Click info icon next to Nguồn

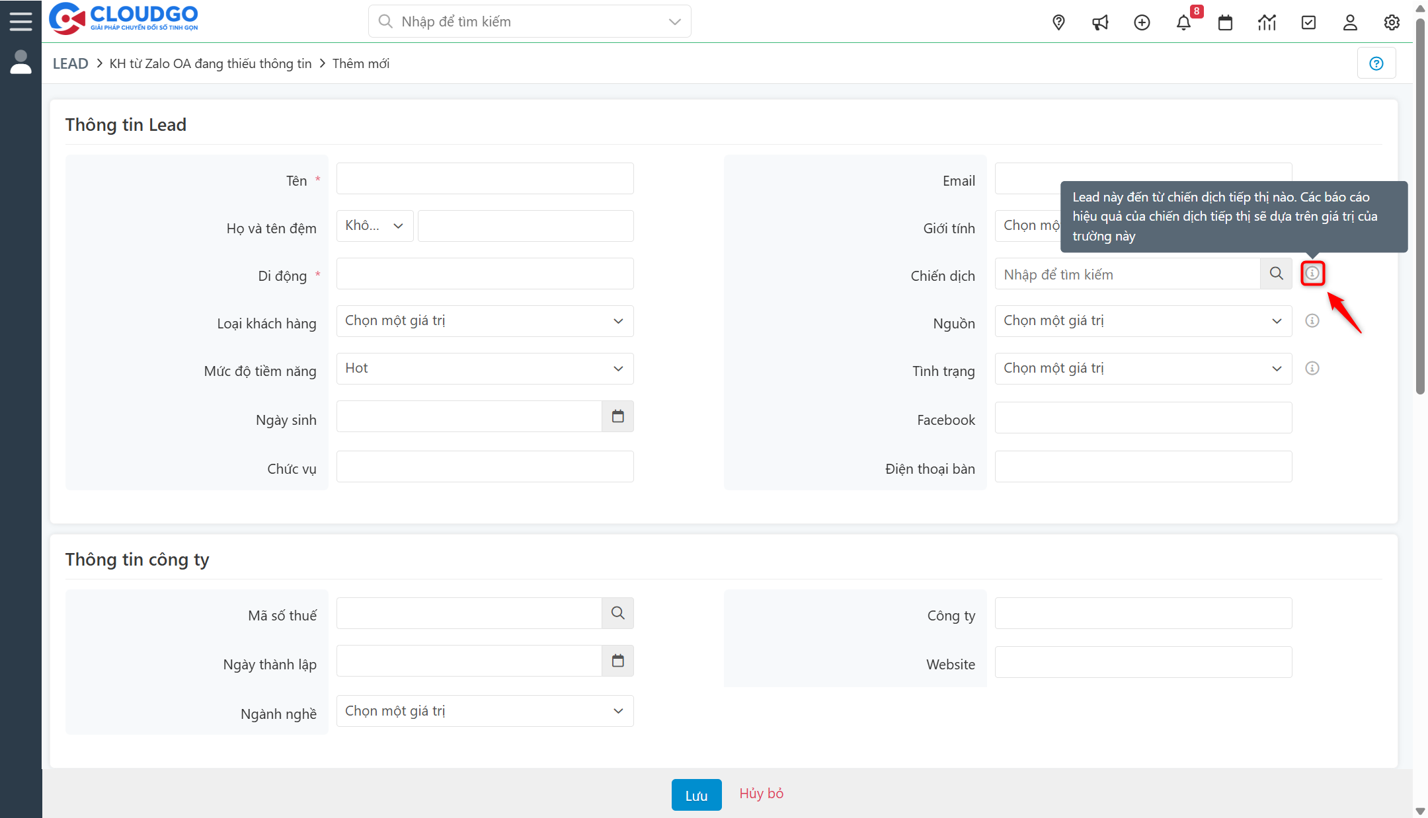(x=1312, y=321)
